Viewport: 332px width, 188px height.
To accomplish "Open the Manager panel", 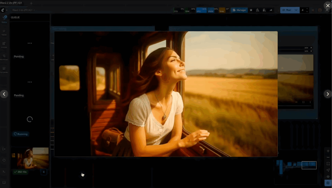I will pyautogui.click(x=239, y=10).
